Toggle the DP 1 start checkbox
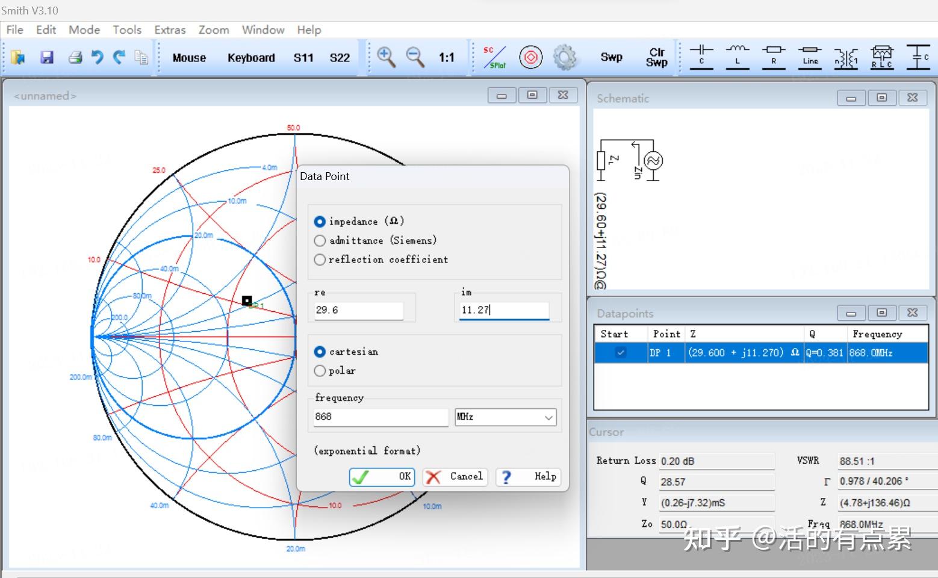 tap(620, 353)
